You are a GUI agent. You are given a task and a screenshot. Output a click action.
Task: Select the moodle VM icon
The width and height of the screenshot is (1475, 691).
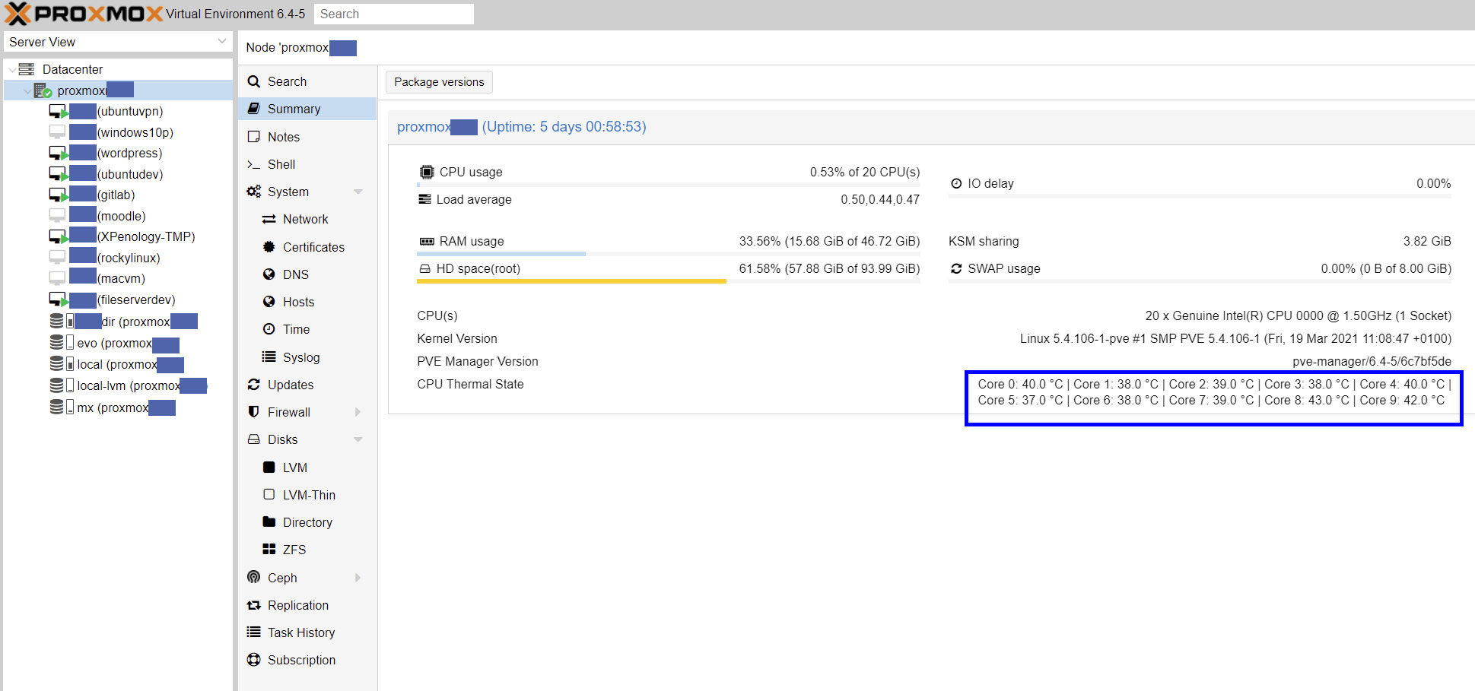click(57, 216)
